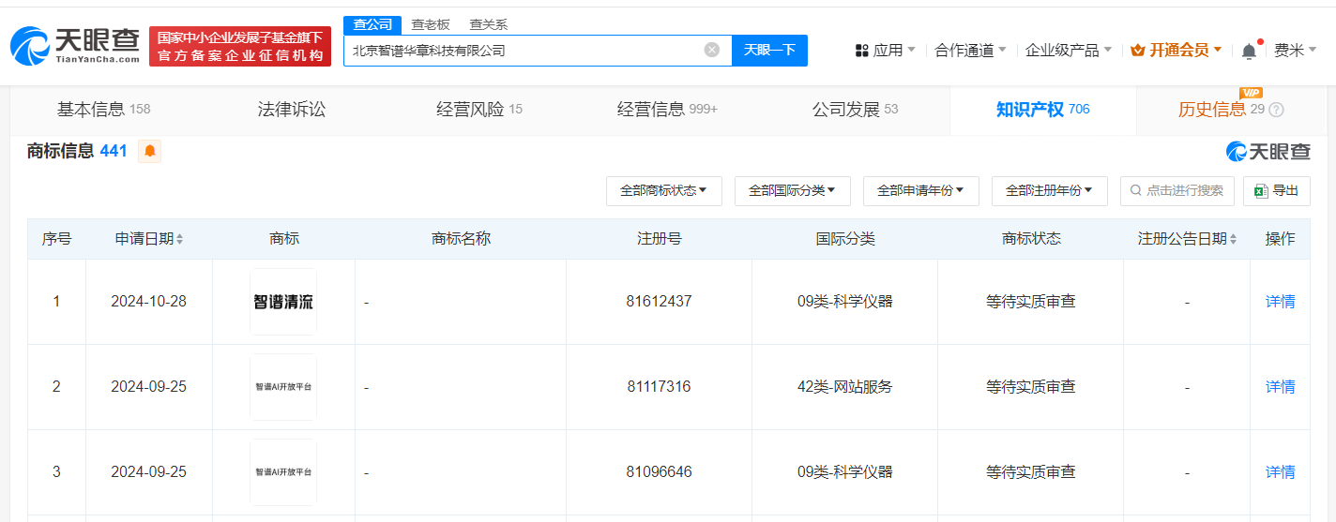Click registration number 81117316

coord(659,387)
